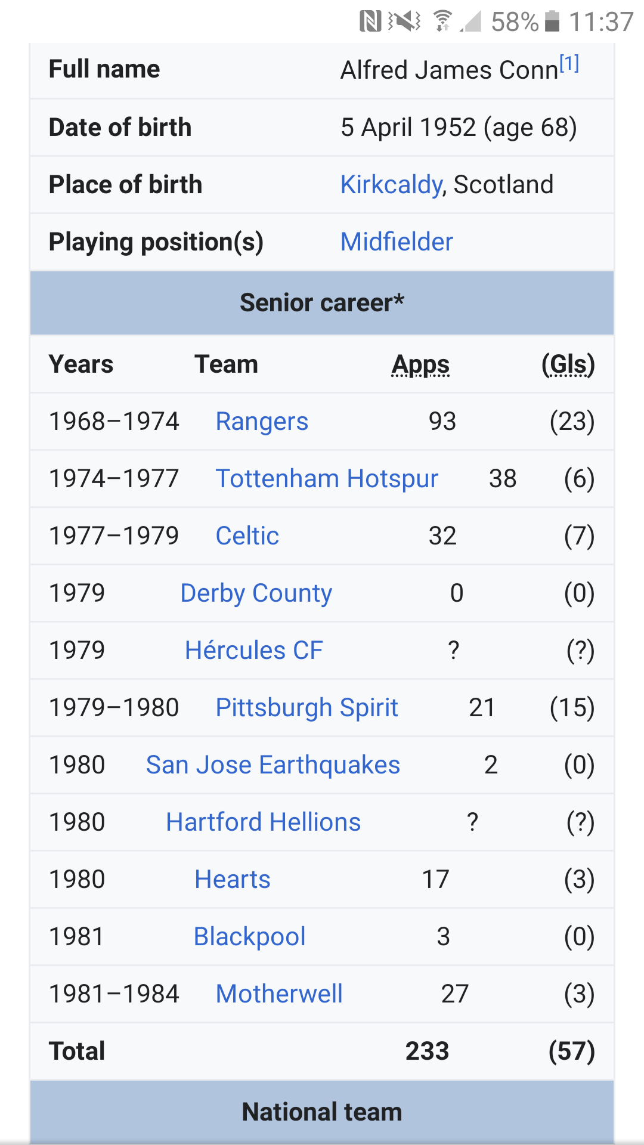
Task: Tap the Apps column abbreviation header
Action: (x=420, y=364)
